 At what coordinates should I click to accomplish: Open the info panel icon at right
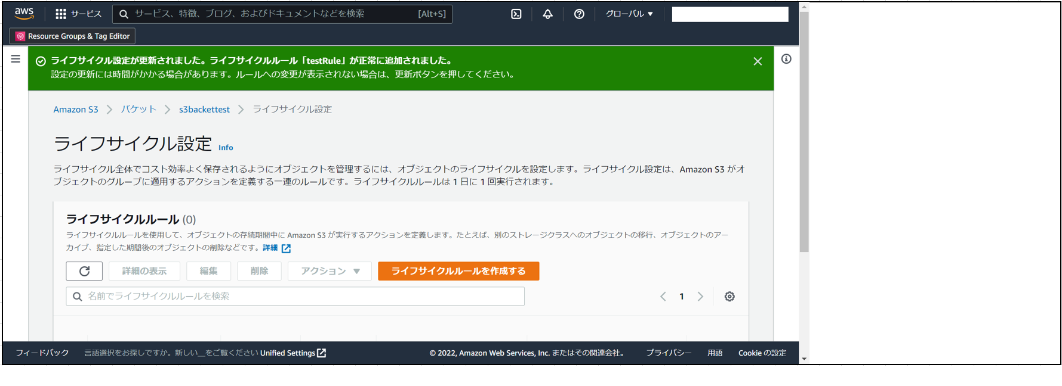[x=786, y=59]
